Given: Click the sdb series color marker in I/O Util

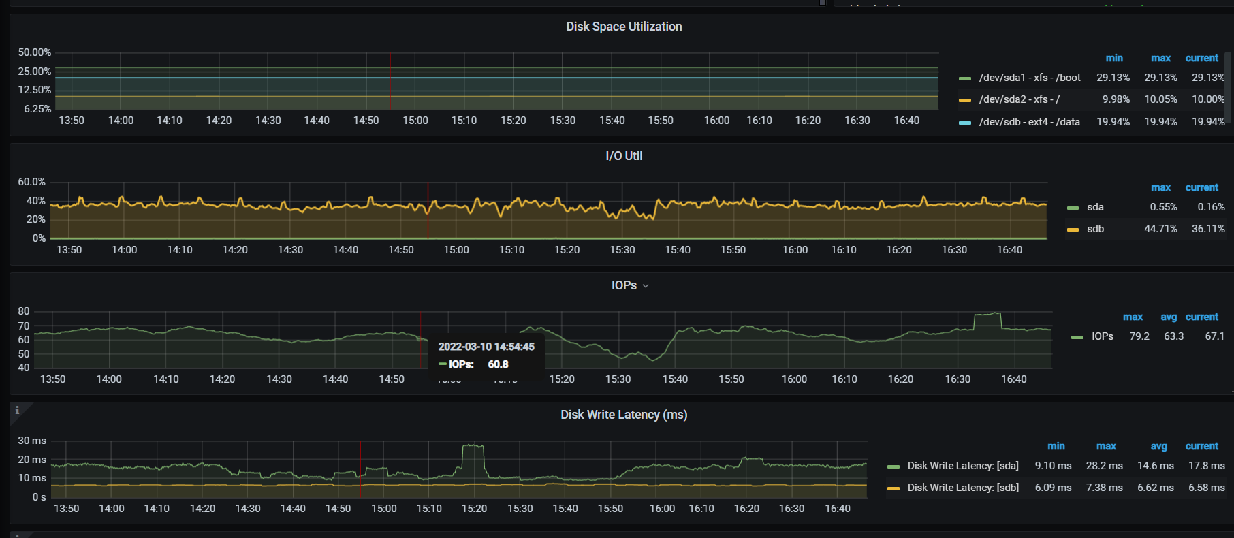Looking at the screenshot, I should pyautogui.click(x=1073, y=230).
